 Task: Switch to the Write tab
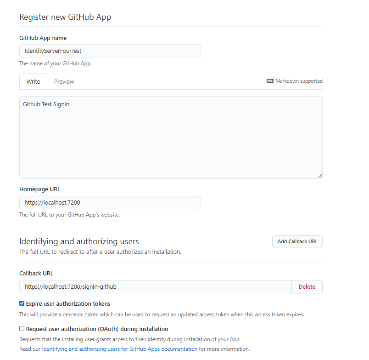pos(33,81)
